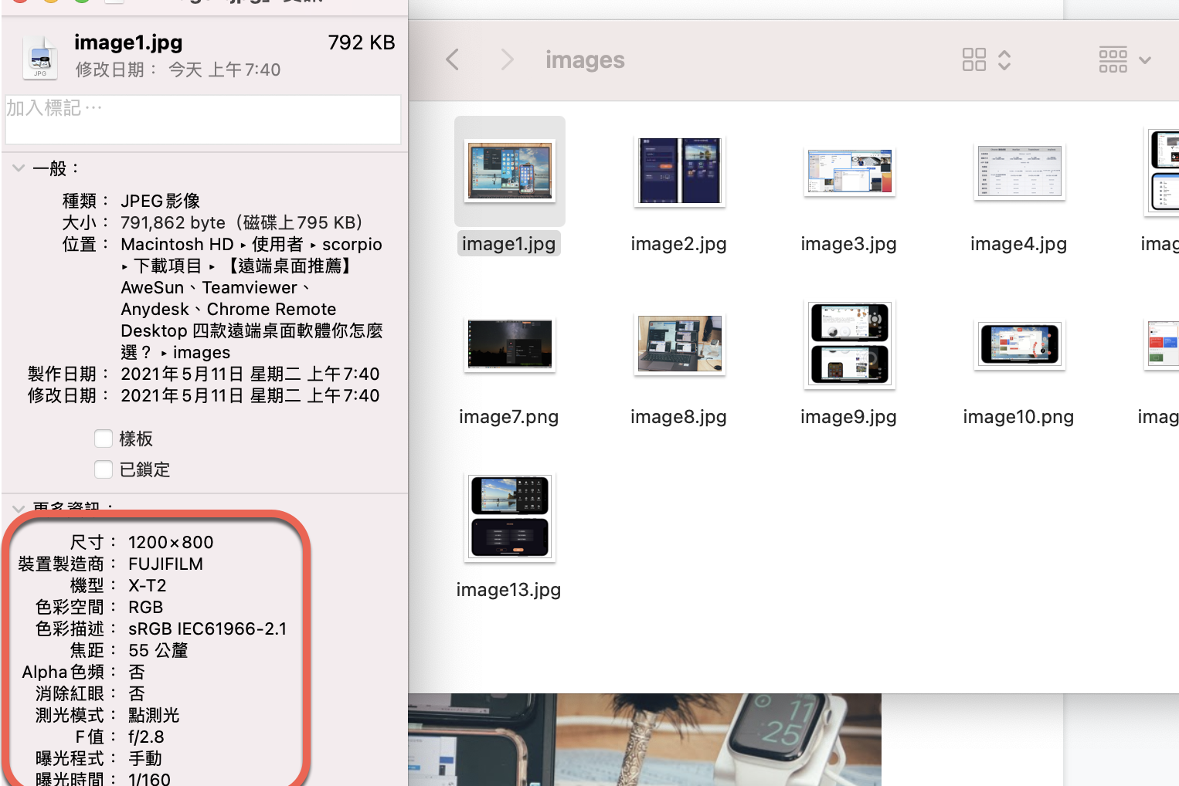The image size is (1179, 786).
Task: Click the images title in the Finder path bar
Action: [585, 59]
